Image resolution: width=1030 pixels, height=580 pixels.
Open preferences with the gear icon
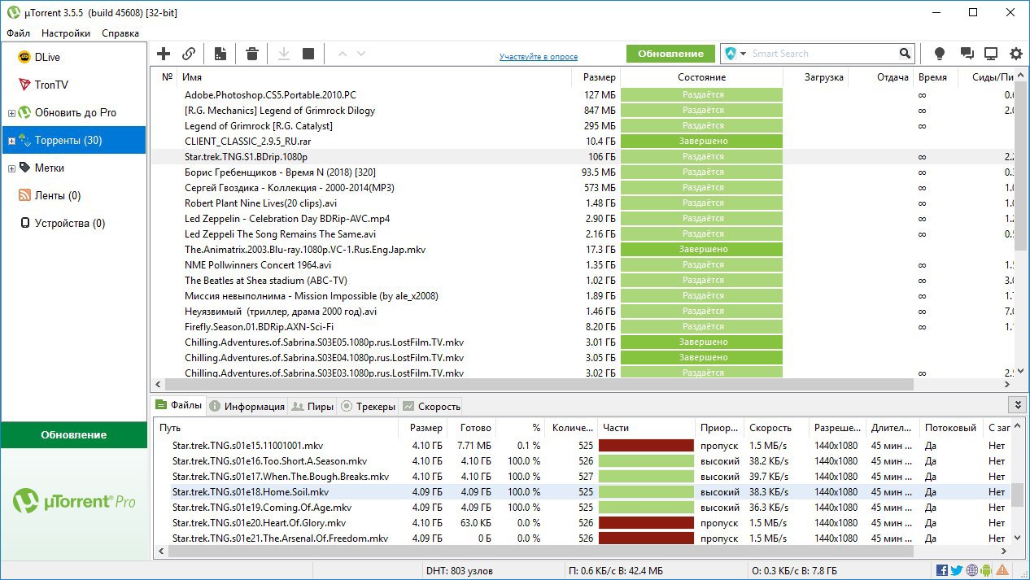coord(1016,54)
